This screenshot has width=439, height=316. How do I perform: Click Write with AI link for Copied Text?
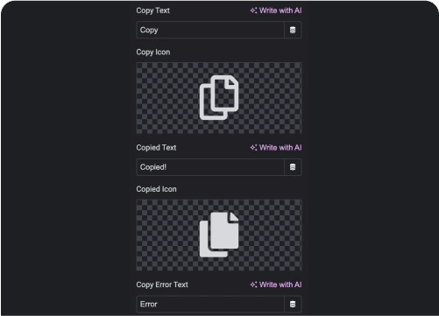[276, 148]
